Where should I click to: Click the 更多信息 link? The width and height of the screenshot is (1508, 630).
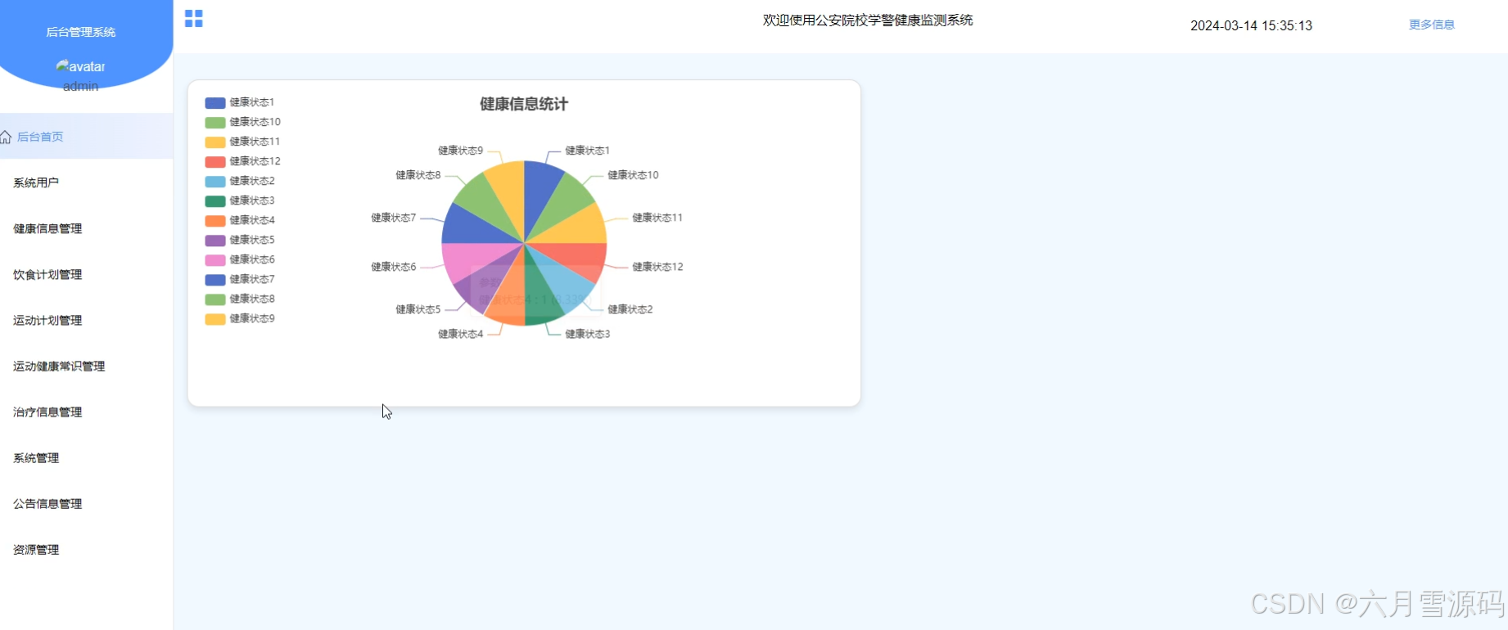coord(1431,25)
